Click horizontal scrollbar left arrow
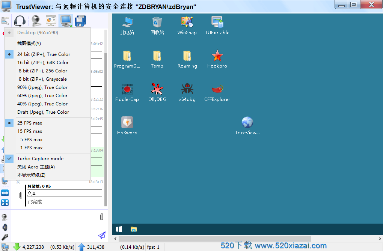The image size is (383, 251). 115,239
